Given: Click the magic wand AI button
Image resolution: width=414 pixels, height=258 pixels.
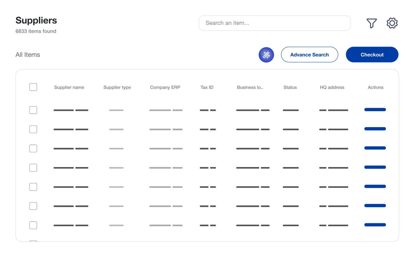Looking at the screenshot, I should (x=266, y=55).
